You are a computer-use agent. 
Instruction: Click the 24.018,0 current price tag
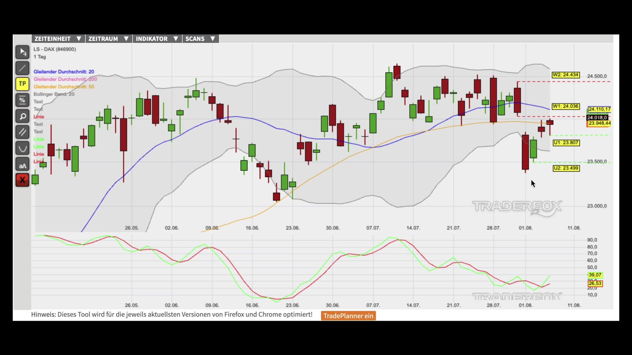(x=597, y=118)
